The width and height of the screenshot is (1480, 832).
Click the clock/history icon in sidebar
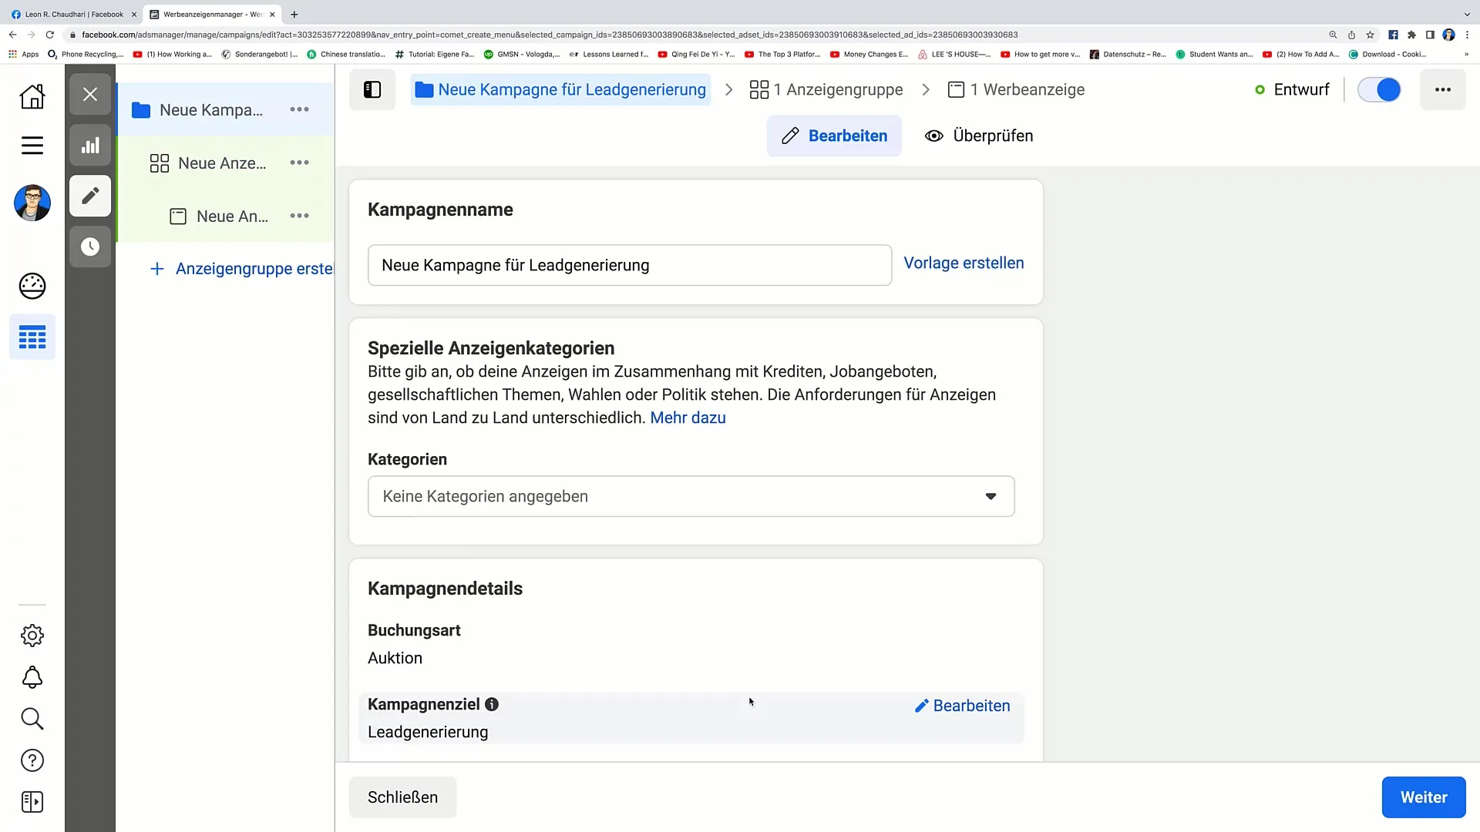89,247
